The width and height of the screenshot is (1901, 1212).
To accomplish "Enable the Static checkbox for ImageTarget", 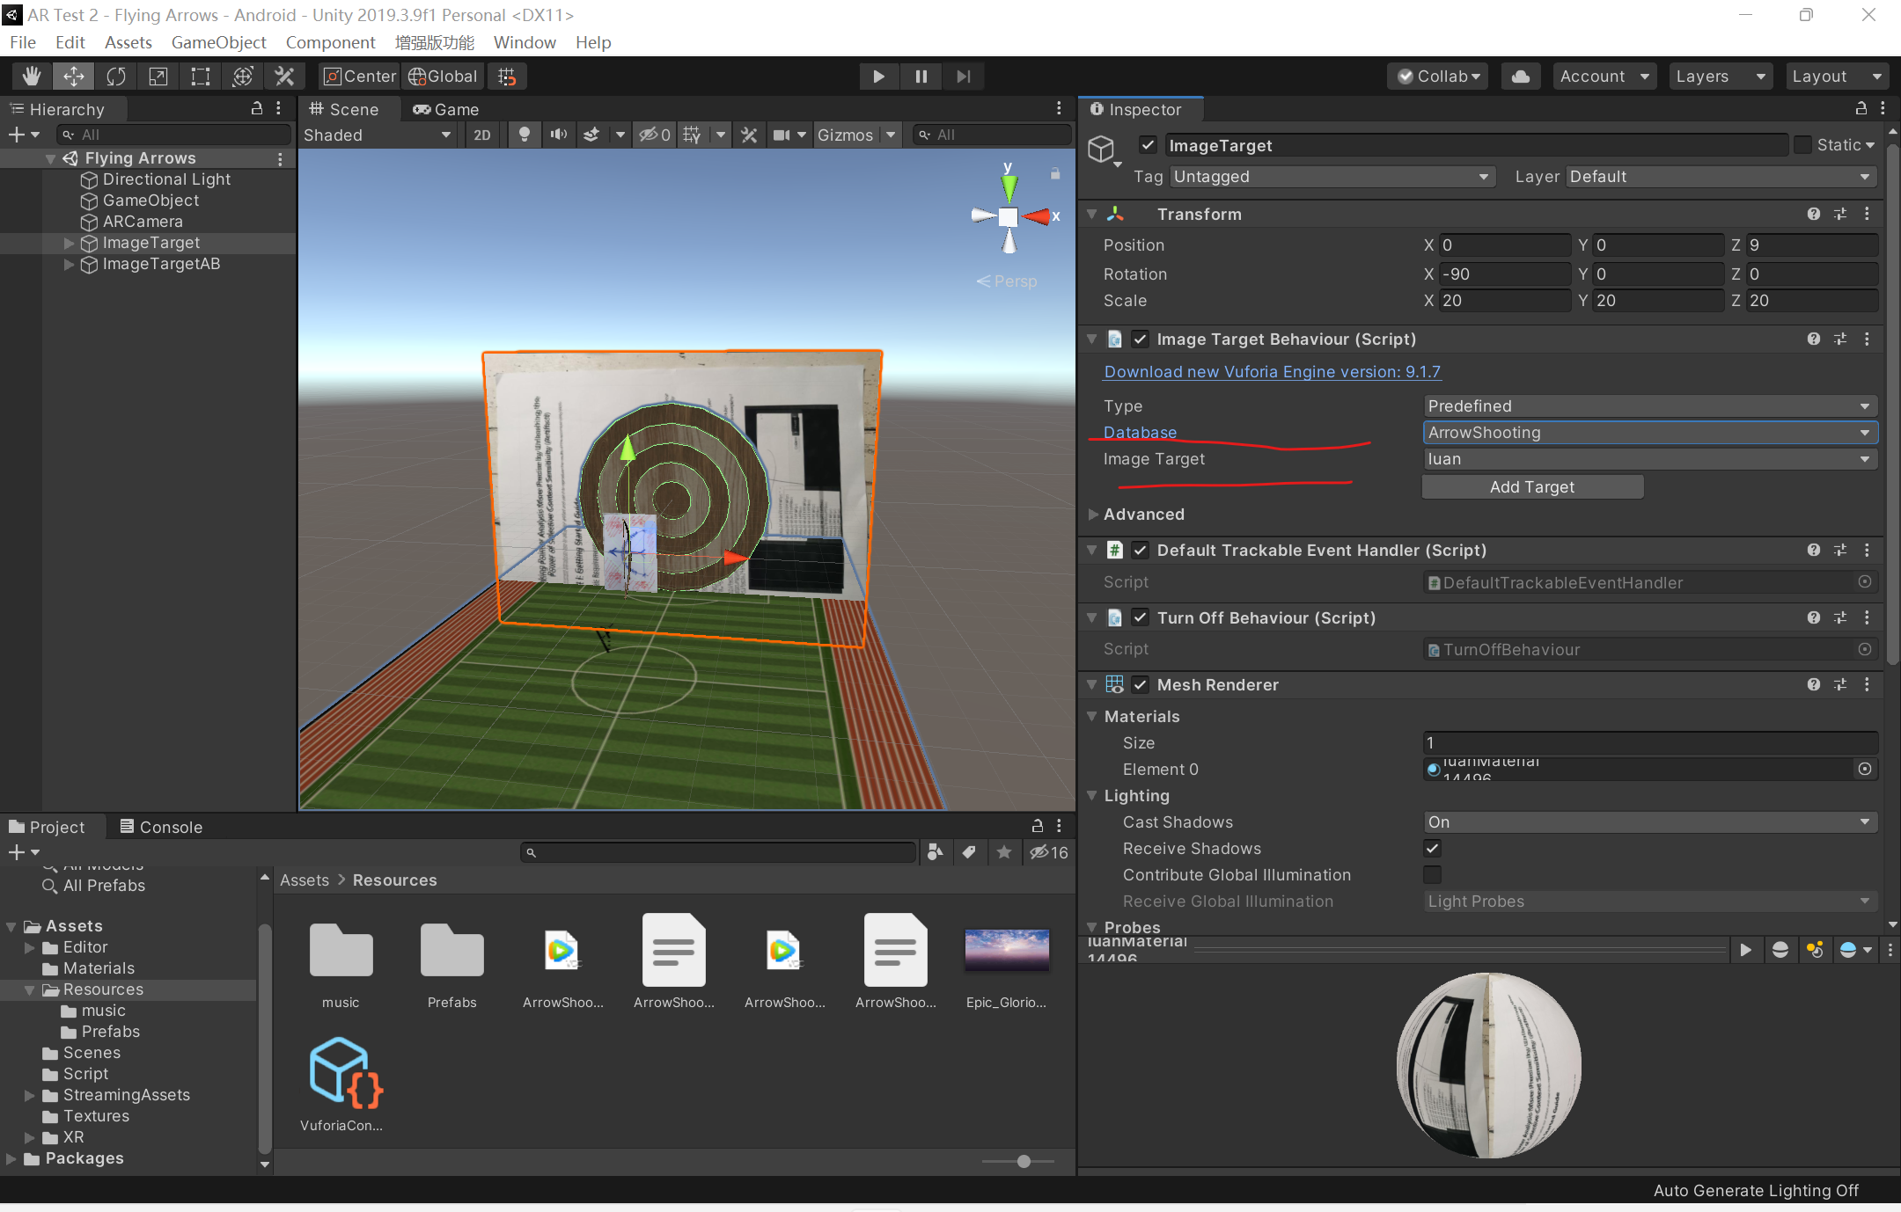I will click(x=1802, y=144).
